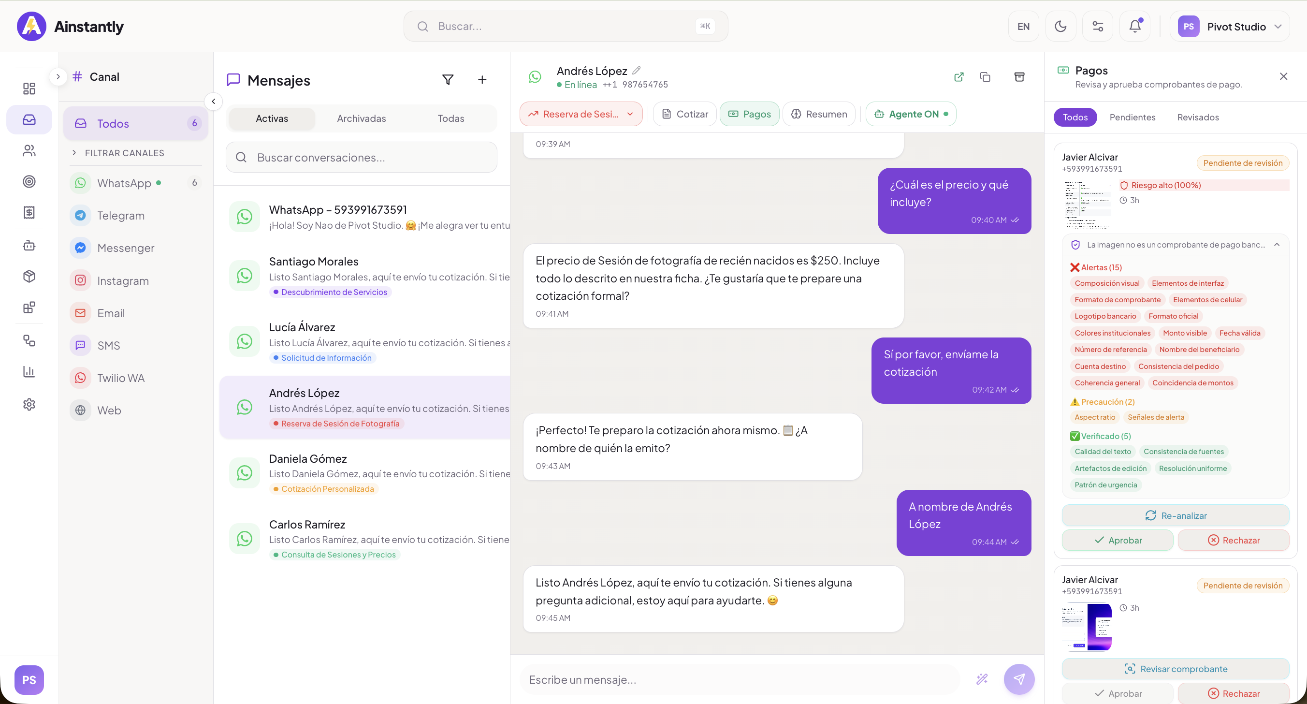Toggle the Agente ON switch
1307x704 pixels.
pos(911,114)
